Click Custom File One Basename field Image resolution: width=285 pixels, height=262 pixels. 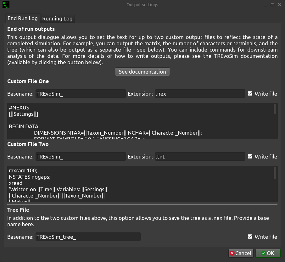click(81, 94)
